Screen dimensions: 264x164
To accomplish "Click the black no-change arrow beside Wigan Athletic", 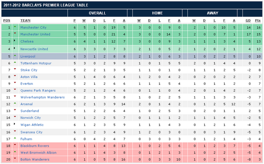I will click(15, 125).
